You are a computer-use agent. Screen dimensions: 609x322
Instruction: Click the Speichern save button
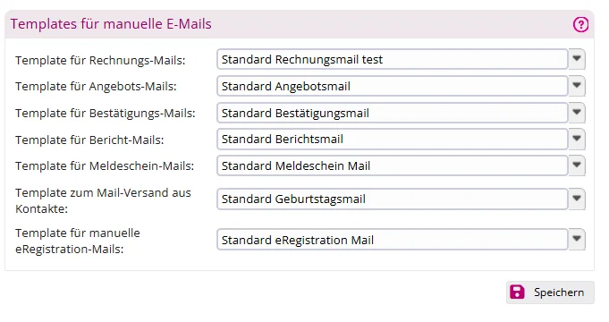550,292
